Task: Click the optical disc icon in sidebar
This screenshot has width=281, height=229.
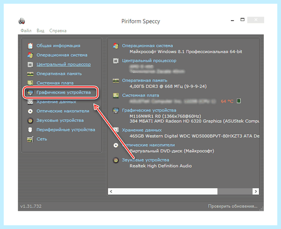Action: pyautogui.click(x=30, y=111)
